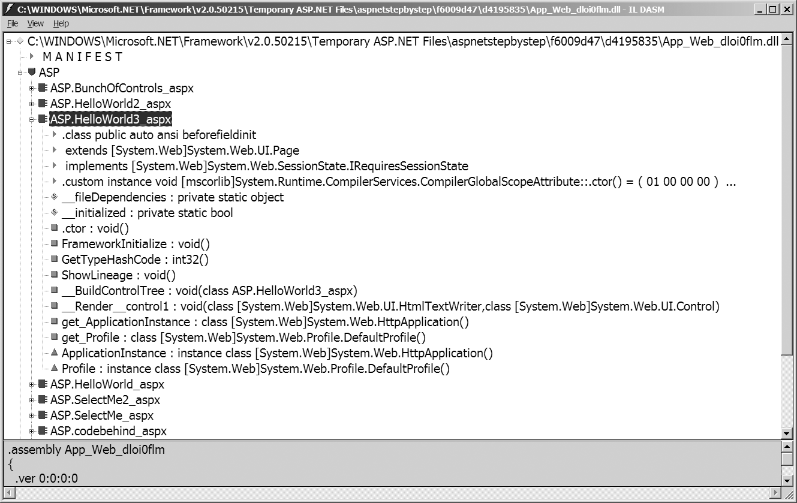This screenshot has width=797, height=503.
Task: Click the assembly pane's scroll-down arrow
Action: point(787,480)
